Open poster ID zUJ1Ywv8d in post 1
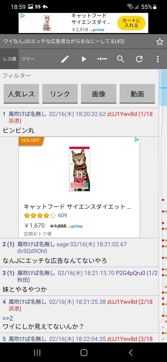The height and width of the screenshot is (362, 167). 122,114
